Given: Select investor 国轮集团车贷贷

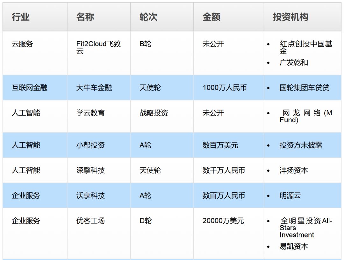Looking at the screenshot, I should coord(305,88).
